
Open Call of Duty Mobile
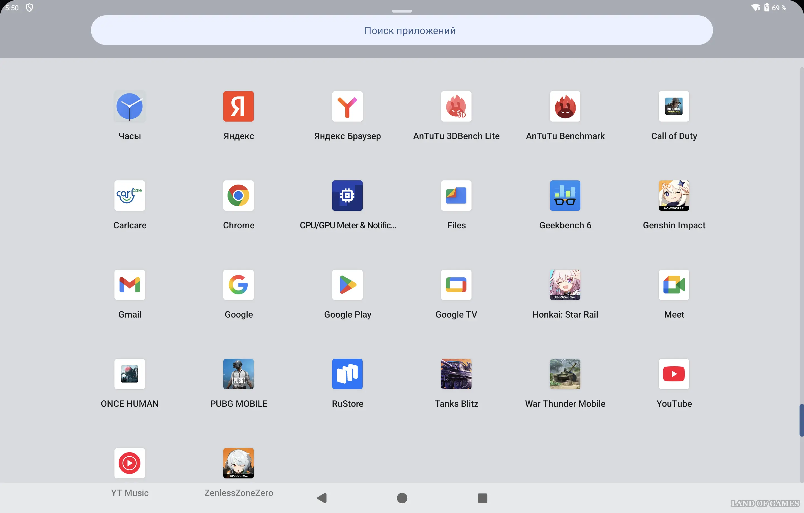pyautogui.click(x=674, y=107)
